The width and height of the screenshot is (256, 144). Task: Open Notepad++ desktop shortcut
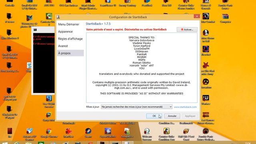(x=127, y=132)
